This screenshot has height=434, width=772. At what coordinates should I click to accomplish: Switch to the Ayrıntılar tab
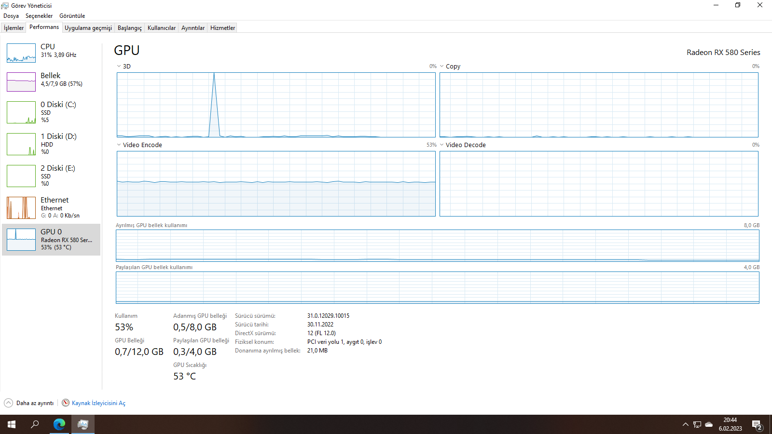(193, 28)
